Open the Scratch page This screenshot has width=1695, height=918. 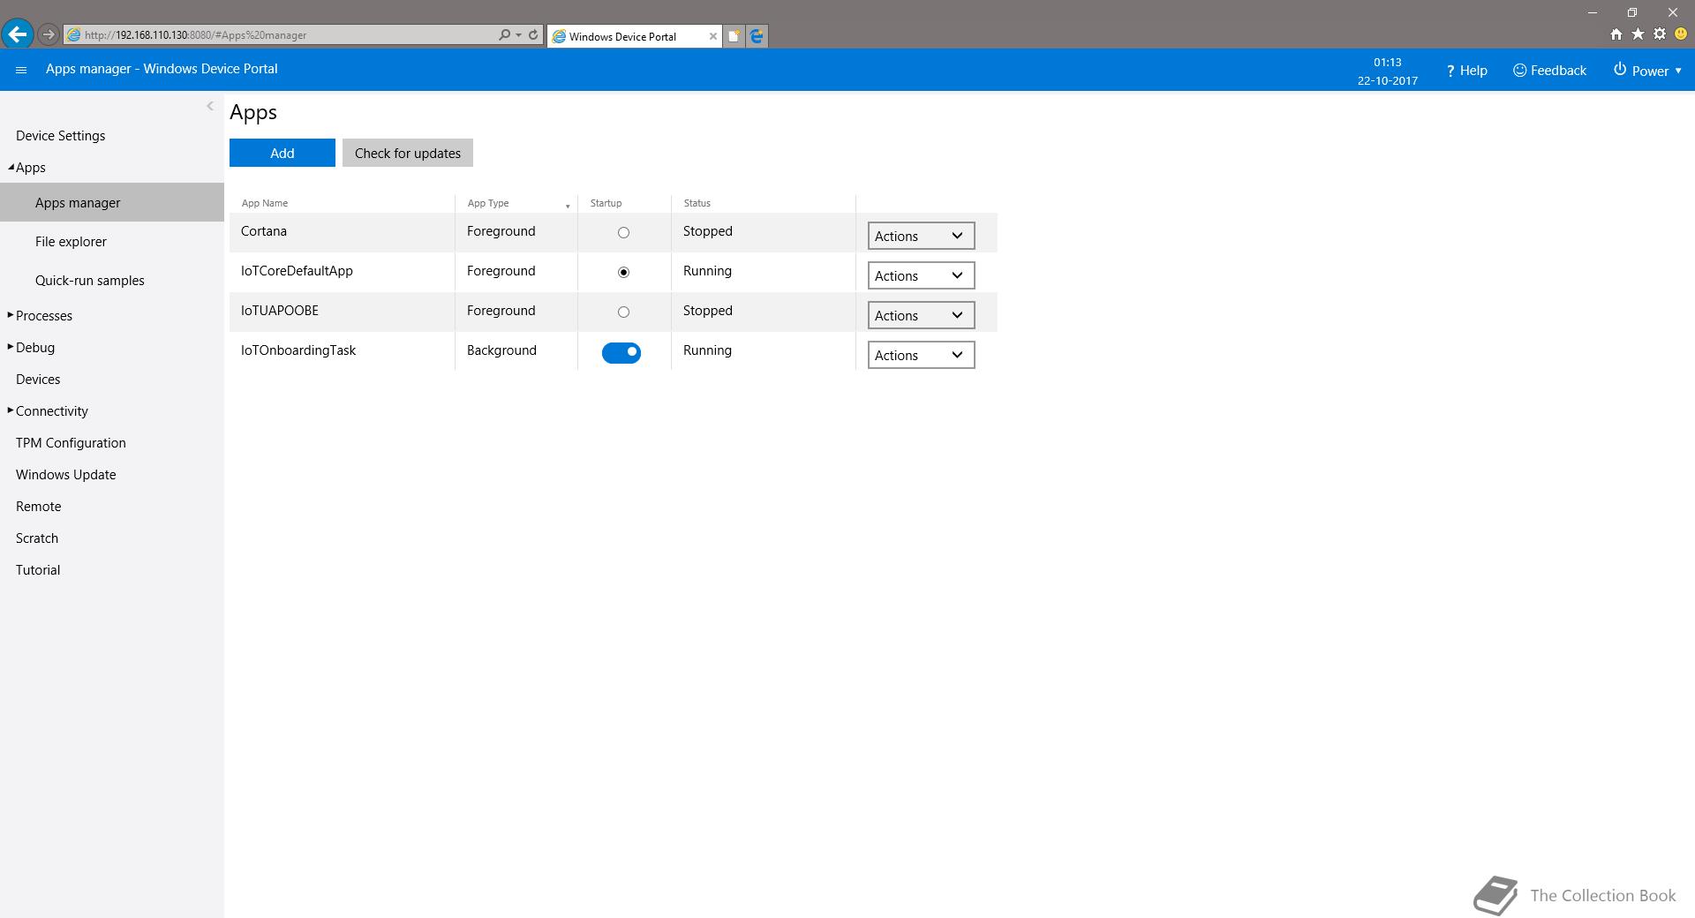37,538
